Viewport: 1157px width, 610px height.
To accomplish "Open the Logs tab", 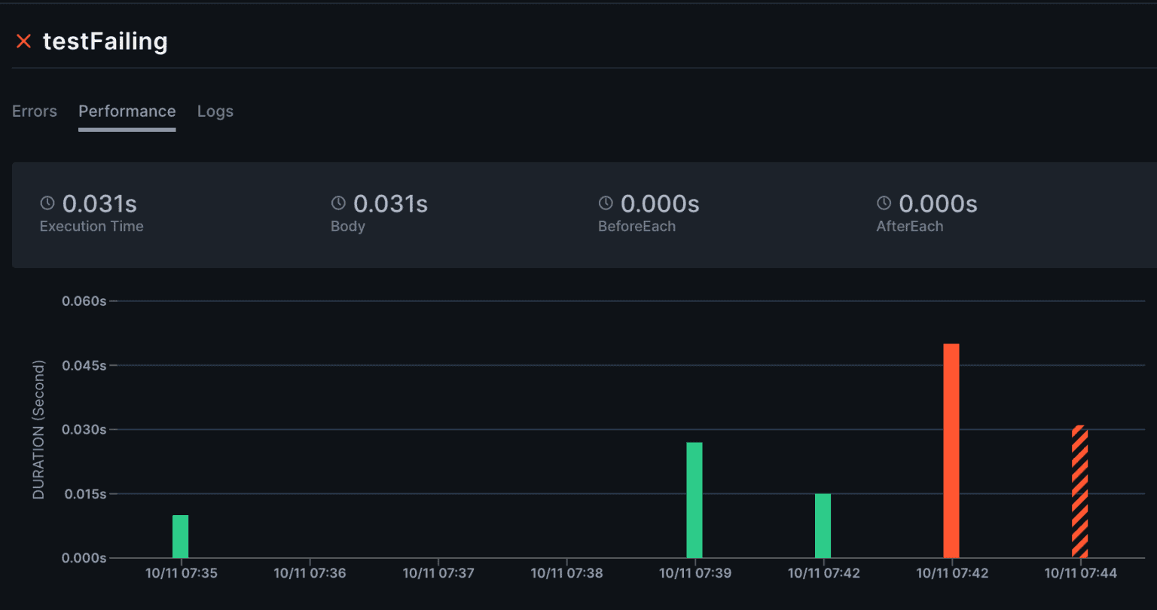I will coord(215,111).
